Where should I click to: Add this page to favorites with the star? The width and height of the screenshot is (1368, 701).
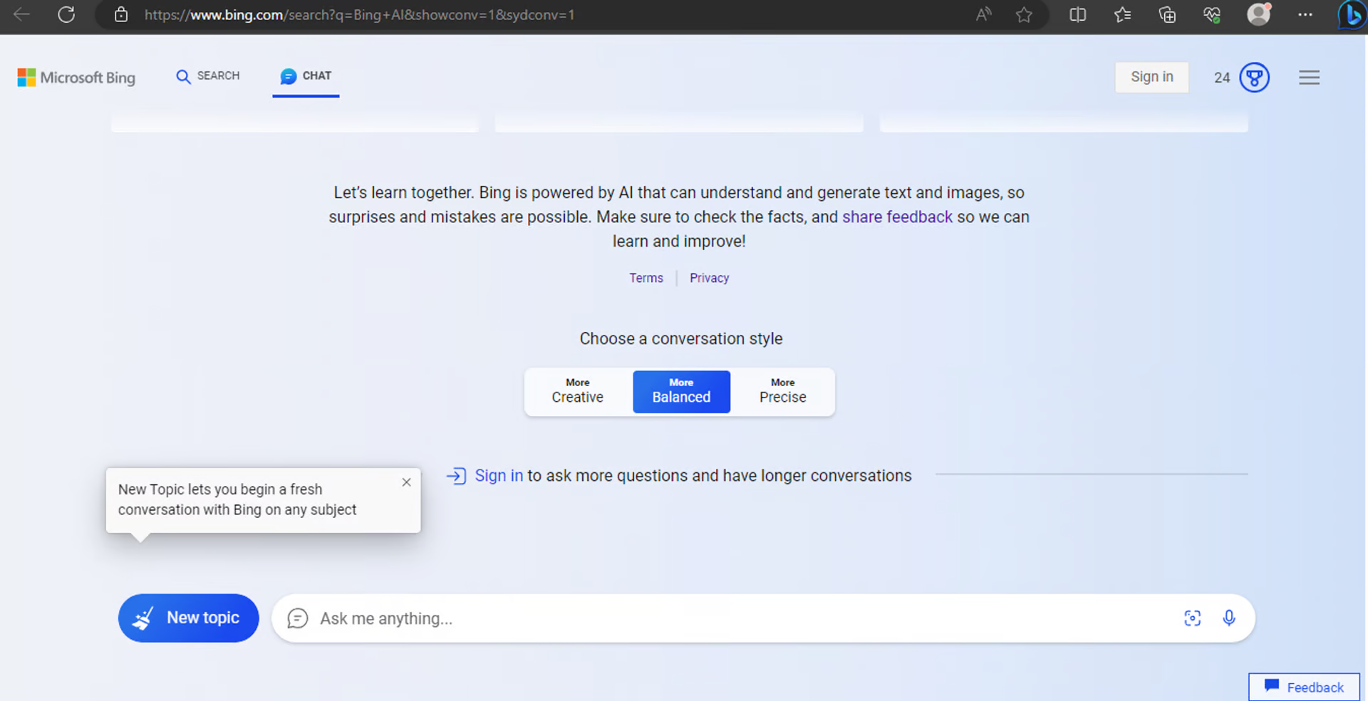(1025, 15)
